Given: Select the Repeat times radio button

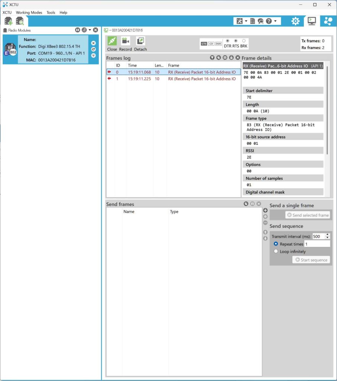Looking at the screenshot, I should [276, 244].
